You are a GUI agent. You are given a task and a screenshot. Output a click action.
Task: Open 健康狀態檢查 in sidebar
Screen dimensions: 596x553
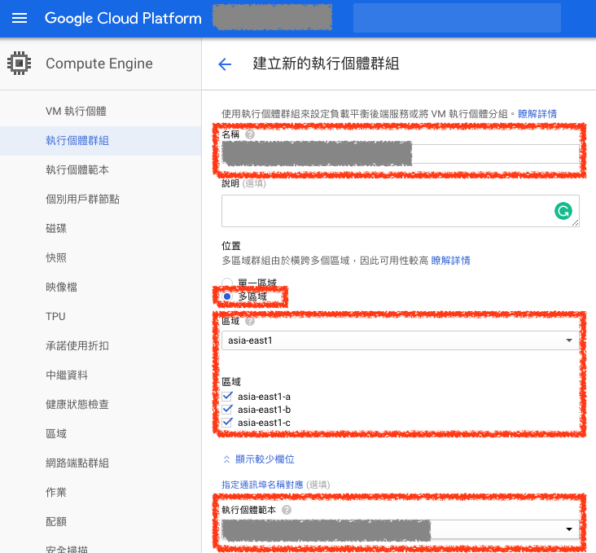coord(77,404)
